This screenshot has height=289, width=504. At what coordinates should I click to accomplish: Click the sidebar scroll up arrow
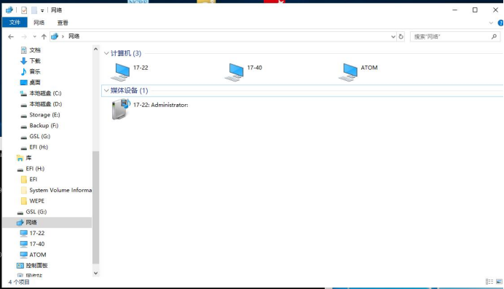point(95,49)
